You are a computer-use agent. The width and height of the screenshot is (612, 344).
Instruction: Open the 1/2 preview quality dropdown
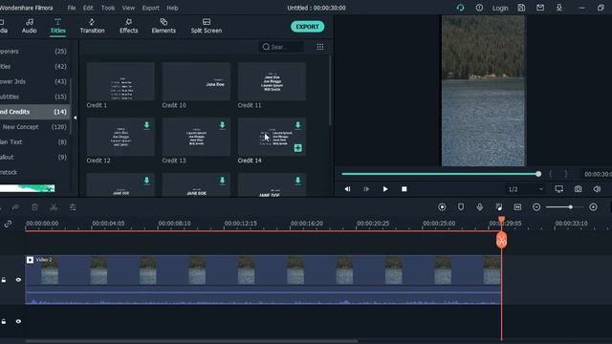point(525,189)
